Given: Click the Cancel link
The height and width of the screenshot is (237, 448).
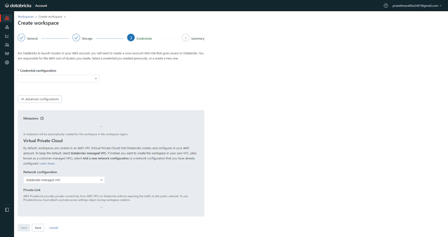Looking at the screenshot, I should (x=53, y=228).
